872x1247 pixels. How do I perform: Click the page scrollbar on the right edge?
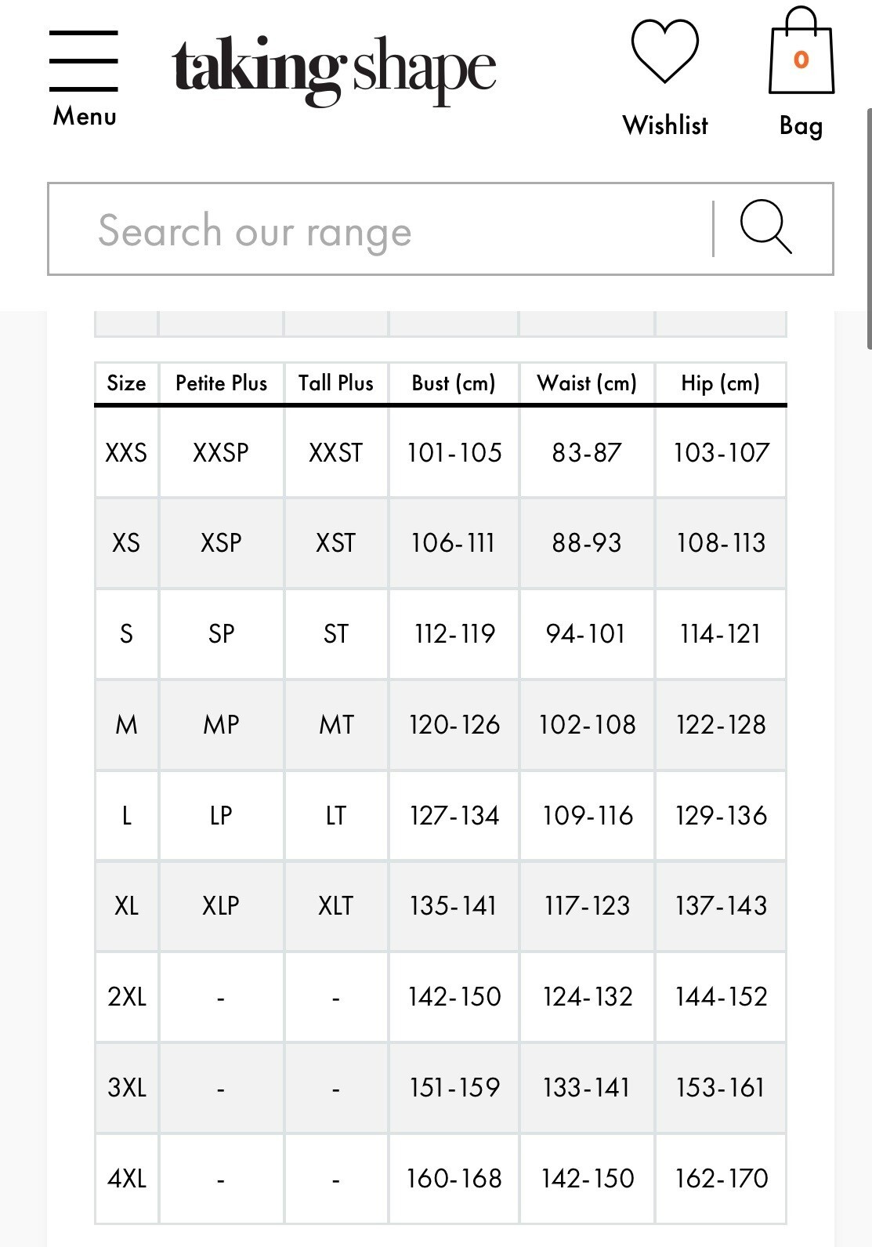pos(868,229)
